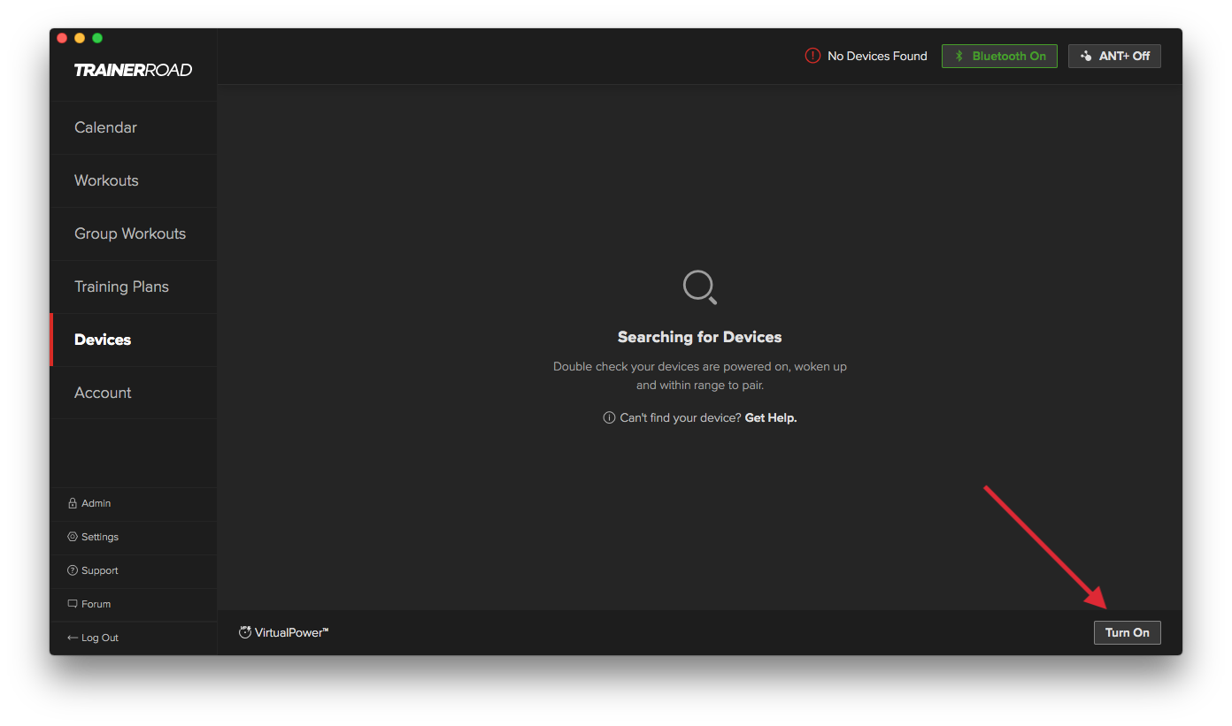Click the No Devices Found status text
The height and width of the screenshot is (726, 1232).
pos(877,56)
